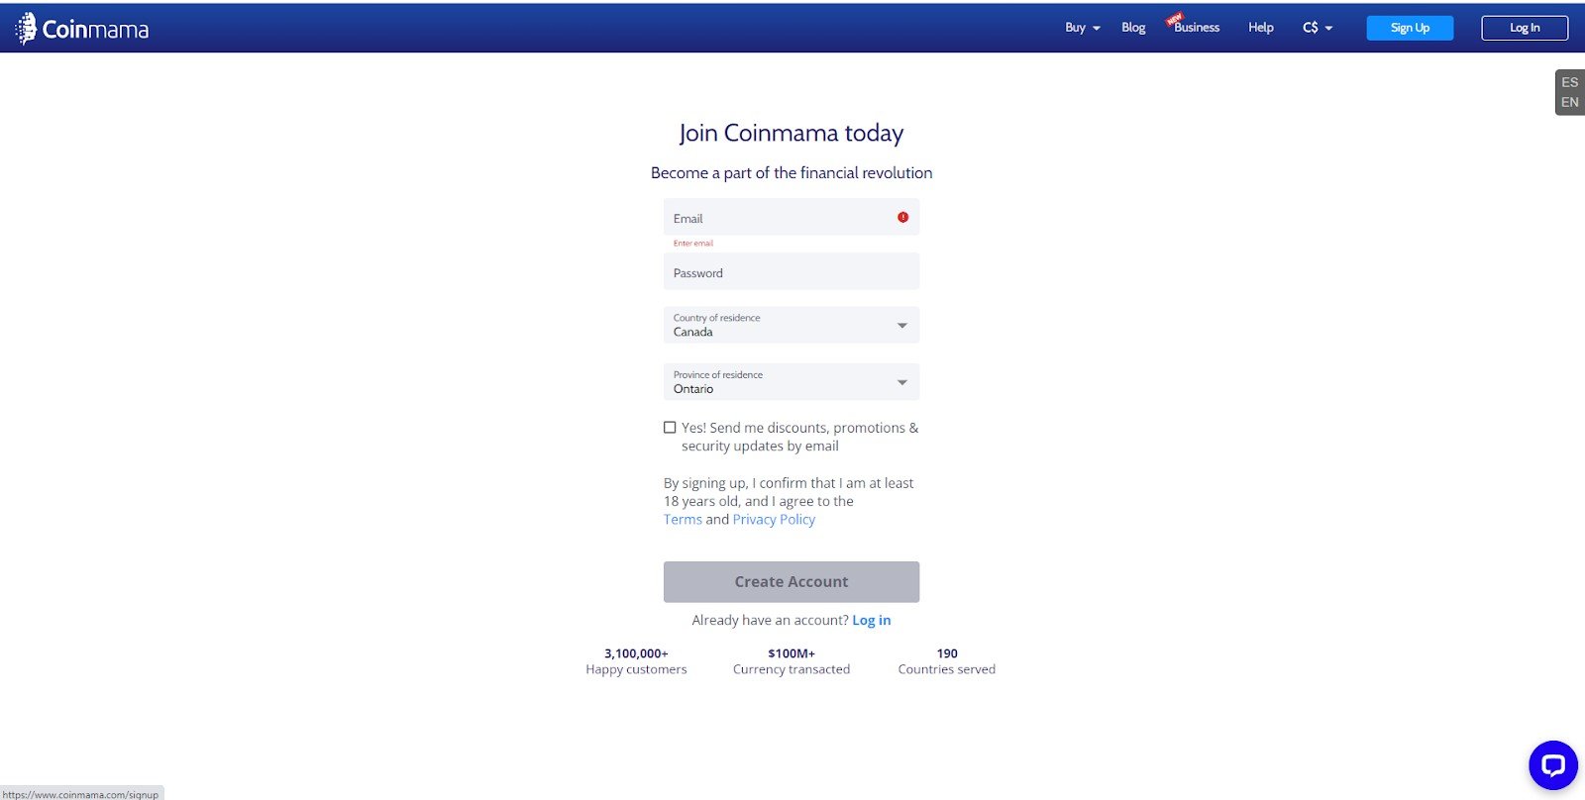Screen dimensions: 1585x800
Task: Open the Terms link
Action: 683,520
